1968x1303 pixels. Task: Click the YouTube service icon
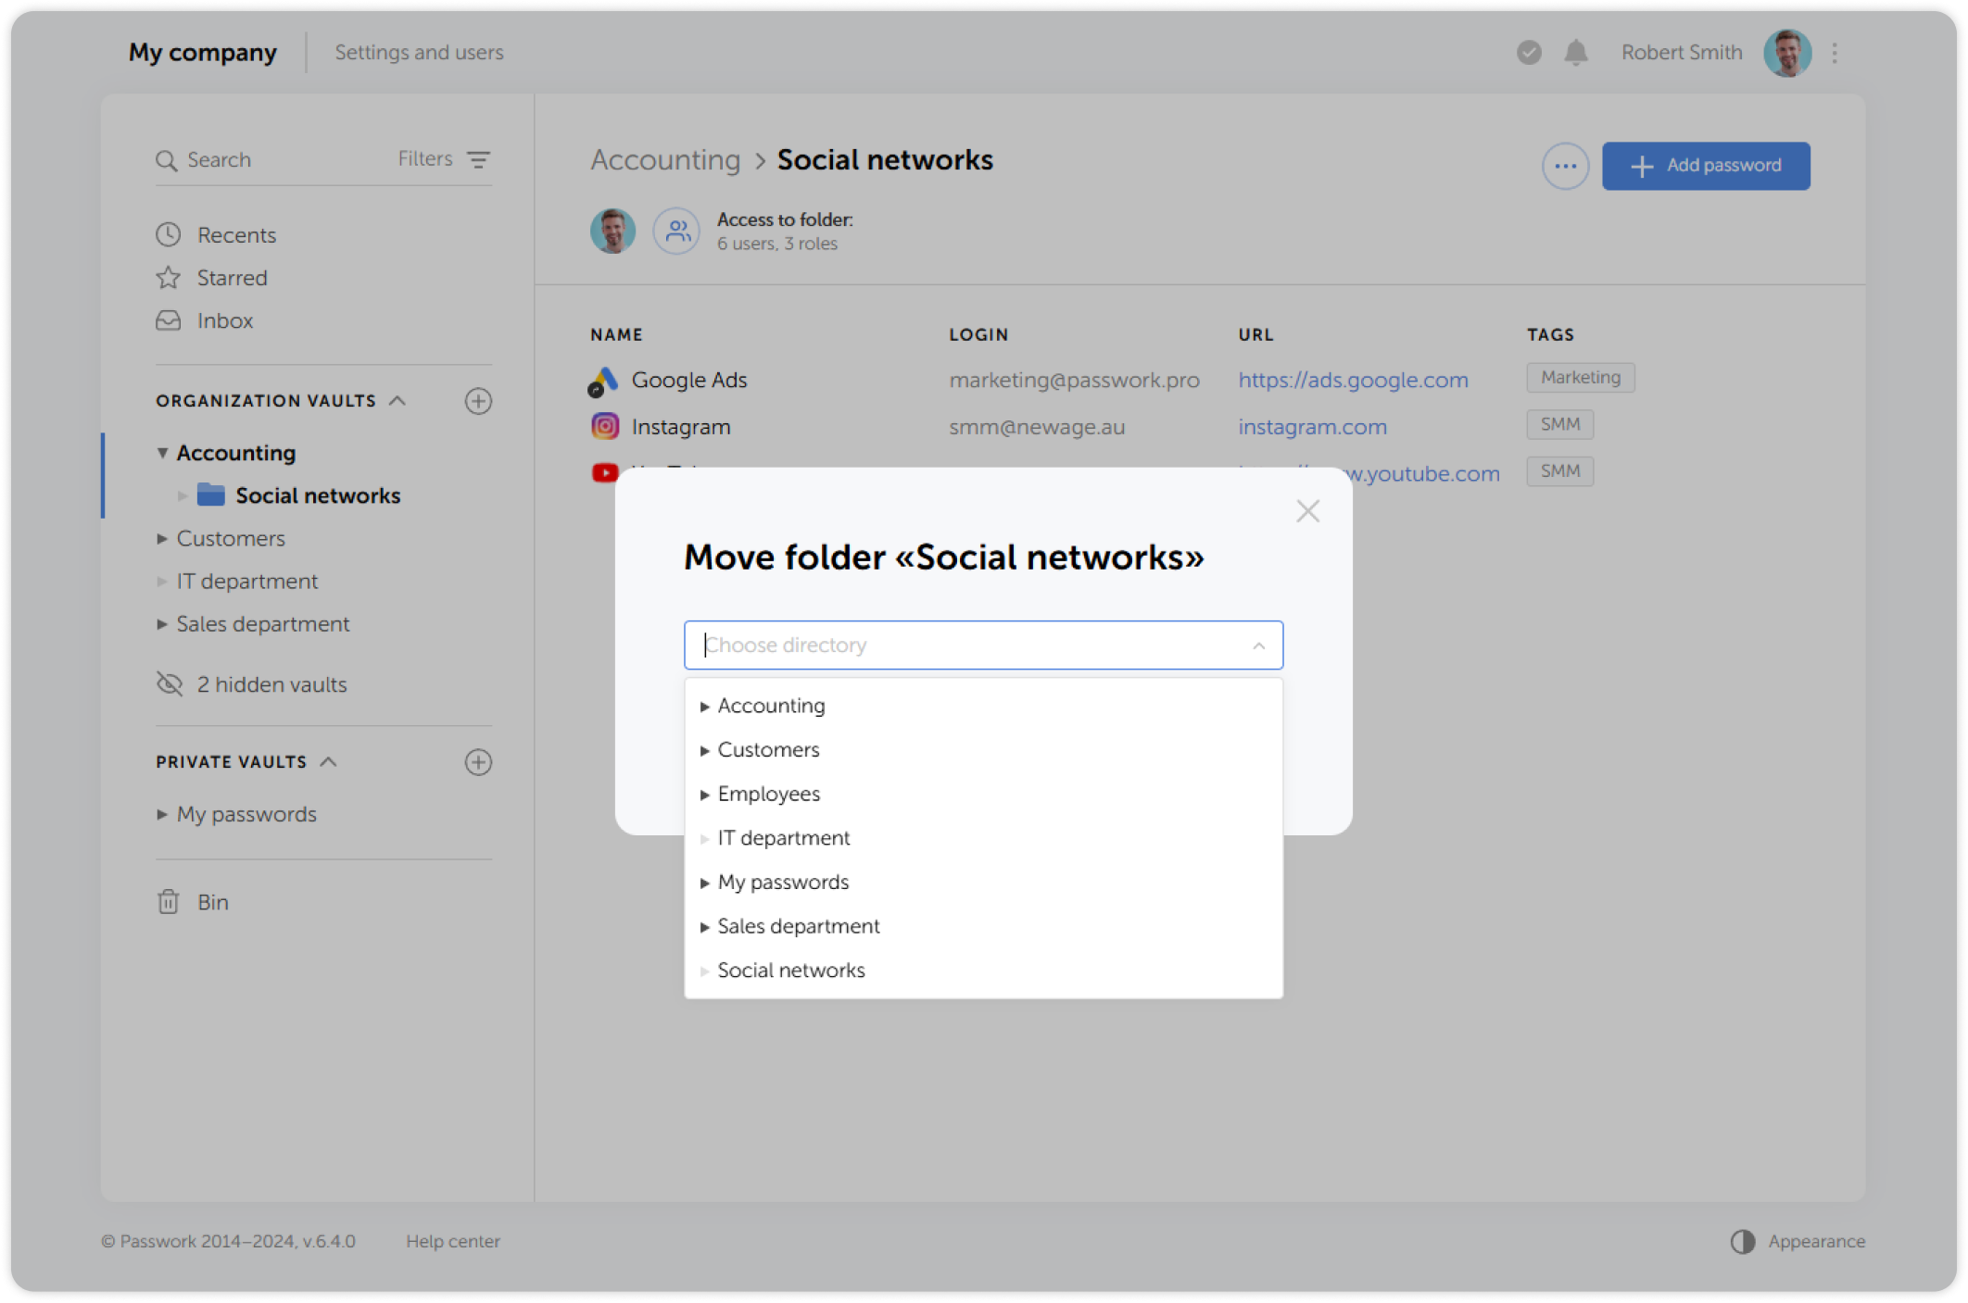pyautogui.click(x=604, y=472)
